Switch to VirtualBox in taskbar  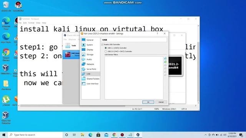point(138,135)
